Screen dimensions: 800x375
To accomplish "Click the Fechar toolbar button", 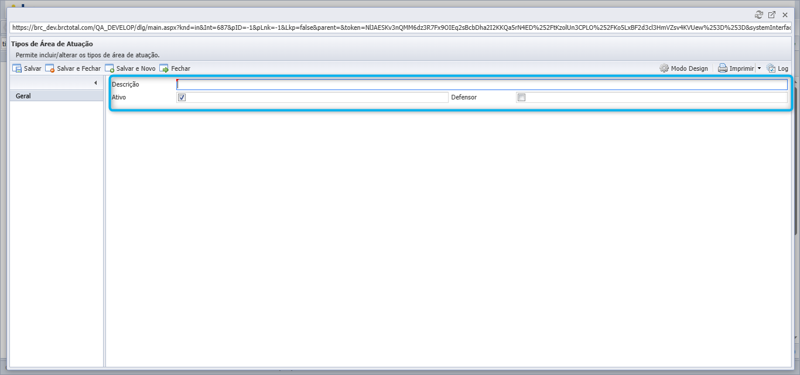I will point(175,68).
